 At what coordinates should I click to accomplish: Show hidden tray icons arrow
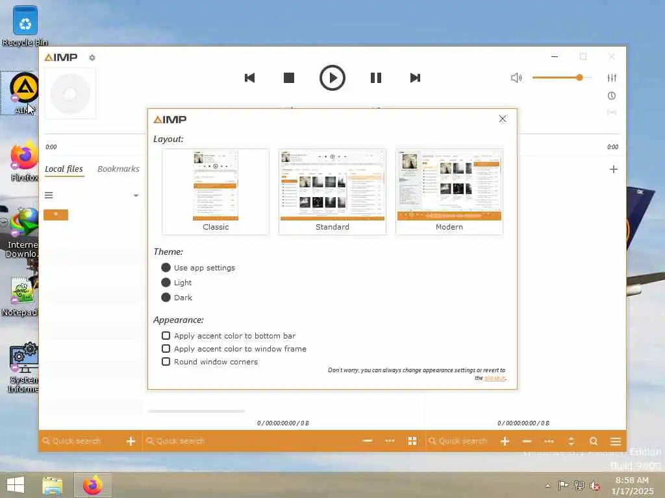pyautogui.click(x=548, y=486)
